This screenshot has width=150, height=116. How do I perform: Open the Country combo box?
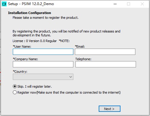click(x=43, y=77)
